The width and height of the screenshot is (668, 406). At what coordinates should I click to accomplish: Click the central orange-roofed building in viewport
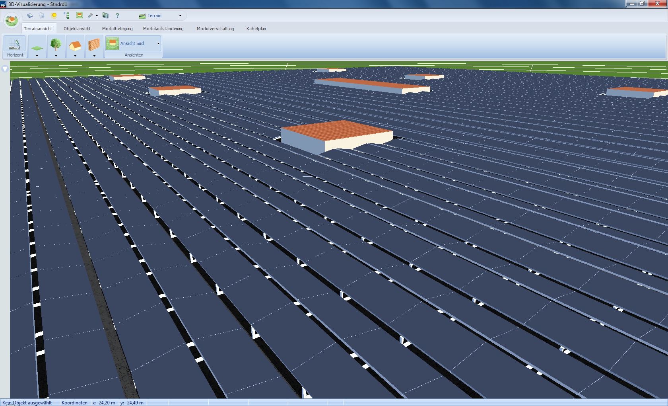[x=336, y=131]
